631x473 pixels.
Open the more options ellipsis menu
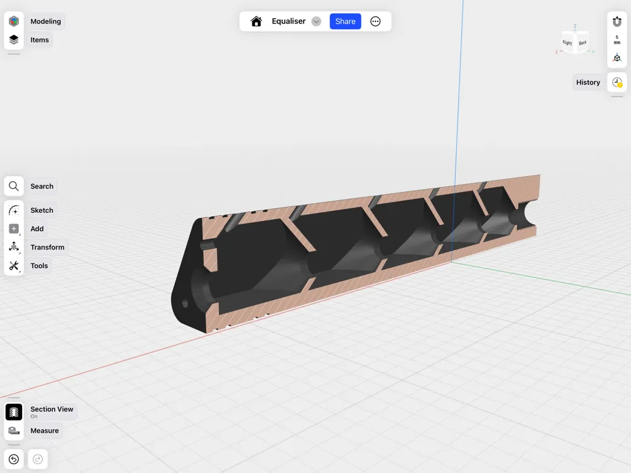click(x=375, y=21)
